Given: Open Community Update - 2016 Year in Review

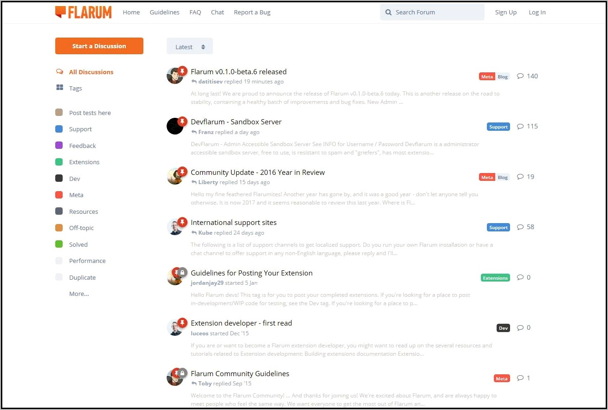Looking at the screenshot, I should coord(258,172).
